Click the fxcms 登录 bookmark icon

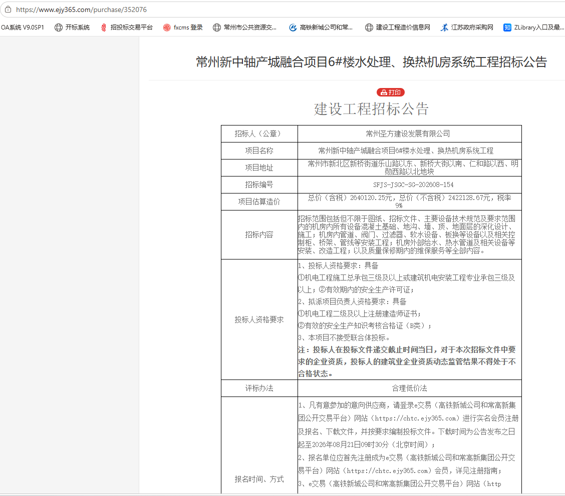[x=167, y=27]
